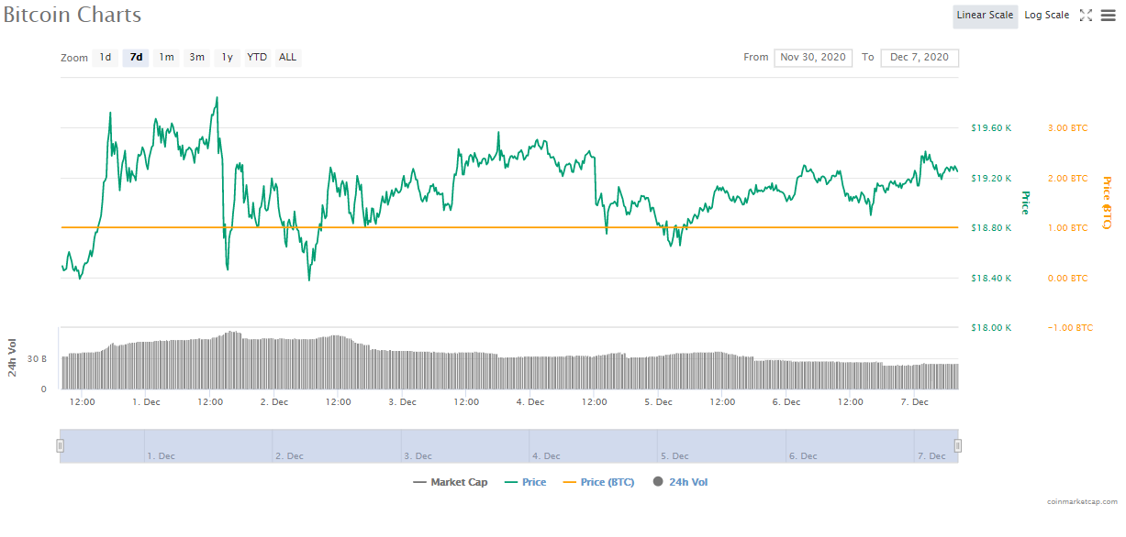
Task: Toggle Market Cap series in legend
Action: [451, 482]
